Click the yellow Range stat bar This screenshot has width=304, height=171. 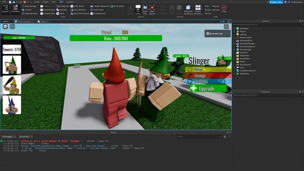click(x=208, y=69)
